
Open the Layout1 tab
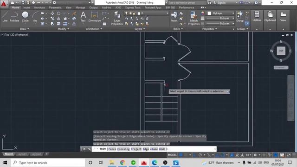tap(22, 154)
